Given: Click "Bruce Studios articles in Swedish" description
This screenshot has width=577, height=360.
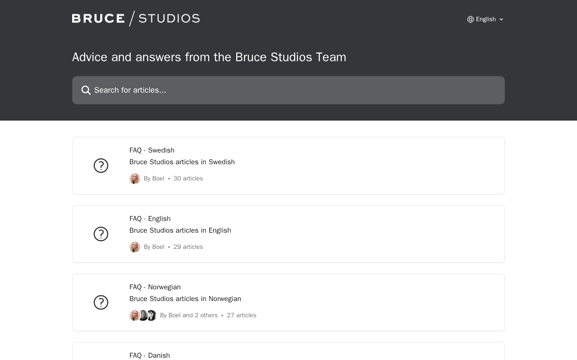Looking at the screenshot, I should click(x=182, y=162).
